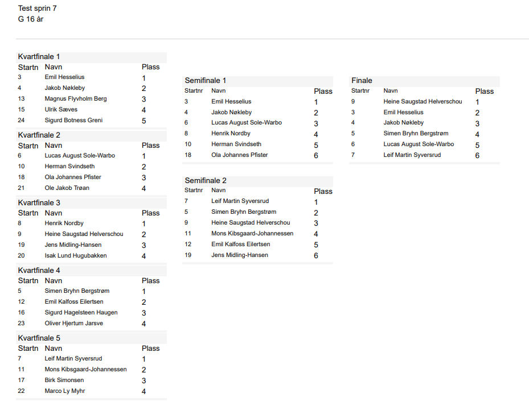Click Ola Johannes Pfister in Semifinale 1
The width and height of the screenshot is (529, 406).
coord(240,155)
